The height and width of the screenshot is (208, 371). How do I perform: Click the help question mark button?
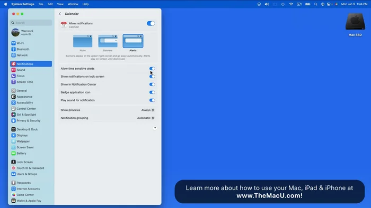155,128
